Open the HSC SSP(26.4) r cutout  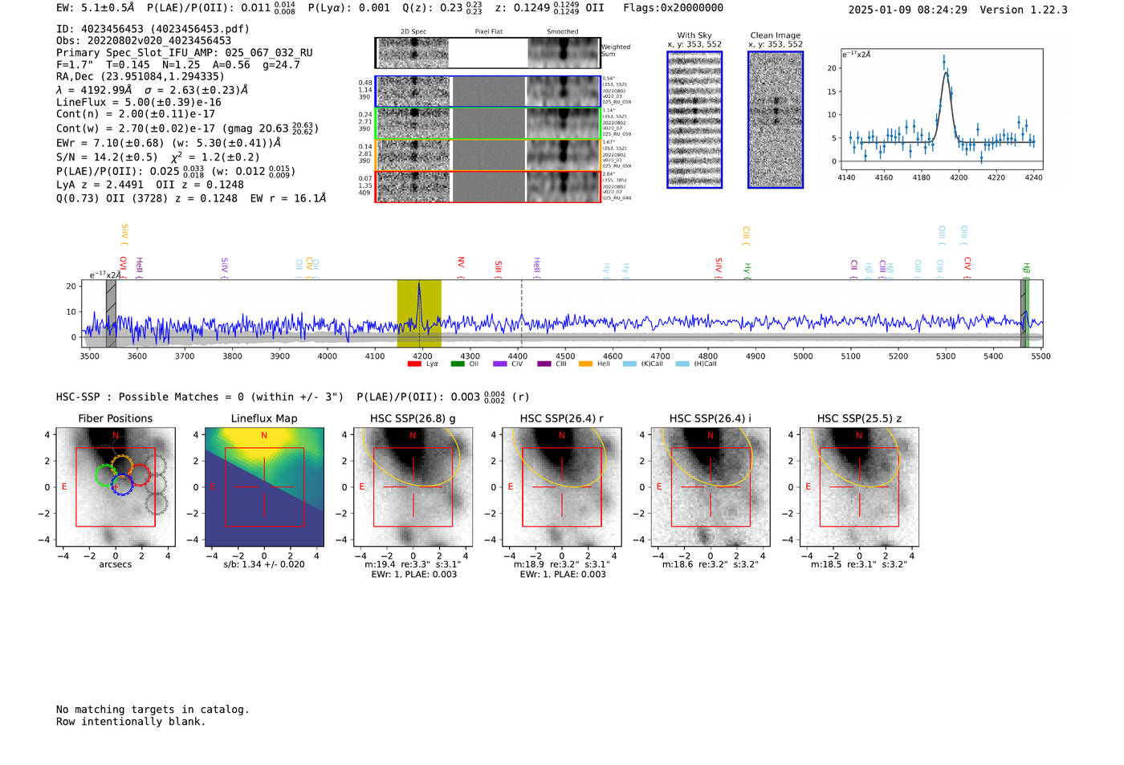tap(562, 487)
